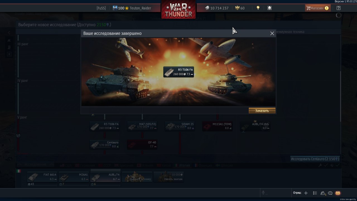Viewport: 357px width, 201px height.
Task: Open the Магазин shop button
Action: (x=318, y=8)
